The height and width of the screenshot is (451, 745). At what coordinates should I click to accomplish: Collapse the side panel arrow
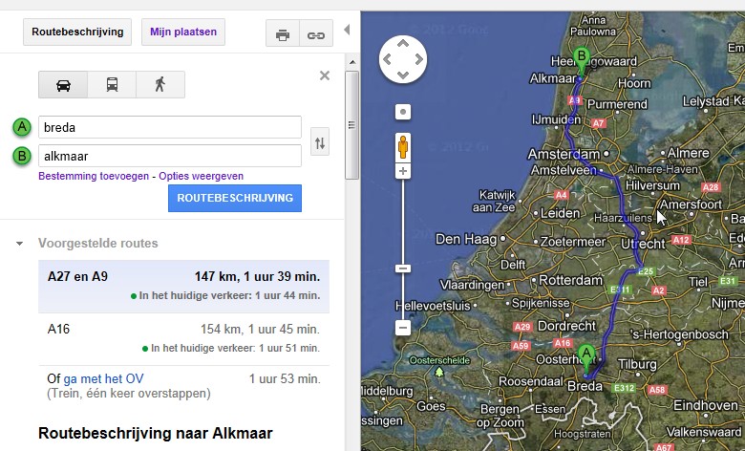(x=347, y=31)
